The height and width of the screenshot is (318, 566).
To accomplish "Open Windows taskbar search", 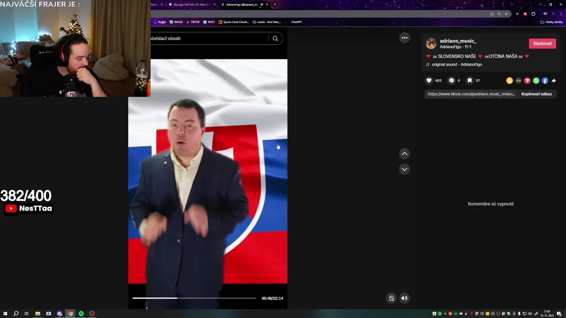I will 16,314.
